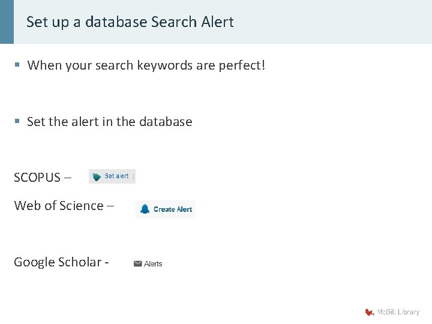Click the 'search keywords are perfect' bullet text
Image resolution: width=432 pixels, height=324 pixels.
(x=146, y=65)
